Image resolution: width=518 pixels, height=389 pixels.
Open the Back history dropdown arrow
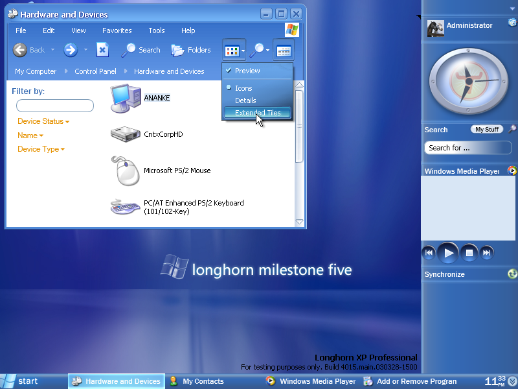click(52, 50)
